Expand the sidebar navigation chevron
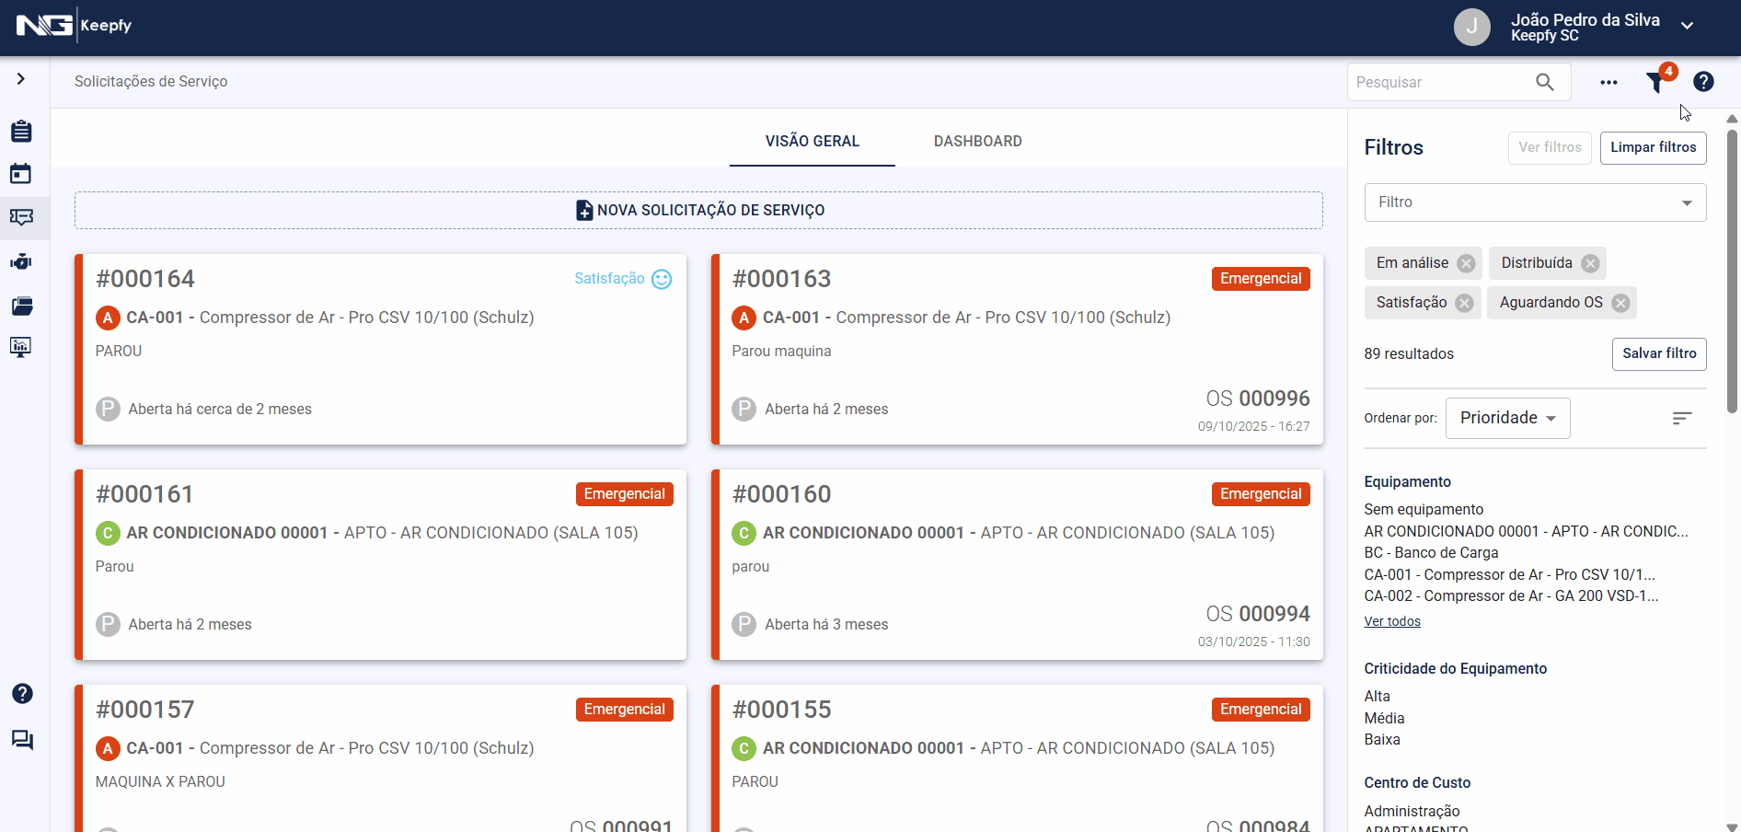Viewport: 1741px width, 832px height. pos(21,79)
